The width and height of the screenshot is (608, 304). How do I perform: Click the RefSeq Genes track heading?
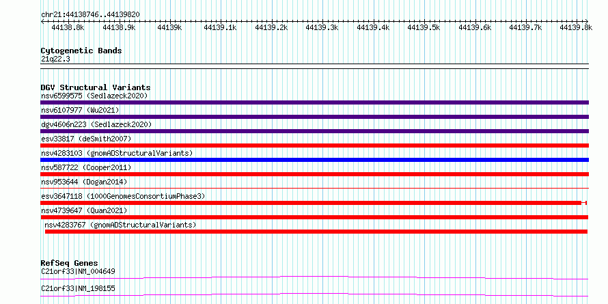click(69, 263)
